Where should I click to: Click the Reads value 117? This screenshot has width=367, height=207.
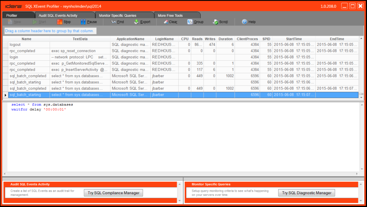tap(200, 70)
